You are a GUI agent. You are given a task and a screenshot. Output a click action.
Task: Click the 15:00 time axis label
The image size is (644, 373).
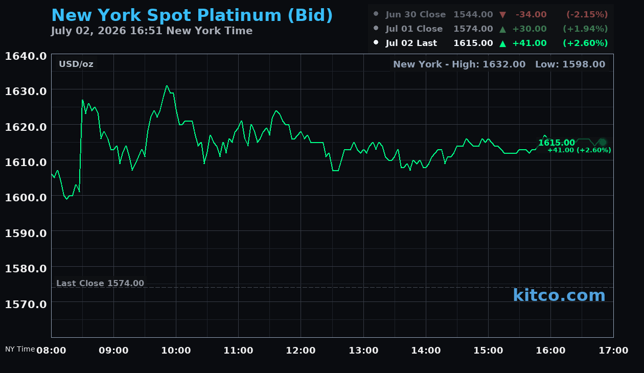click(488, 351)
